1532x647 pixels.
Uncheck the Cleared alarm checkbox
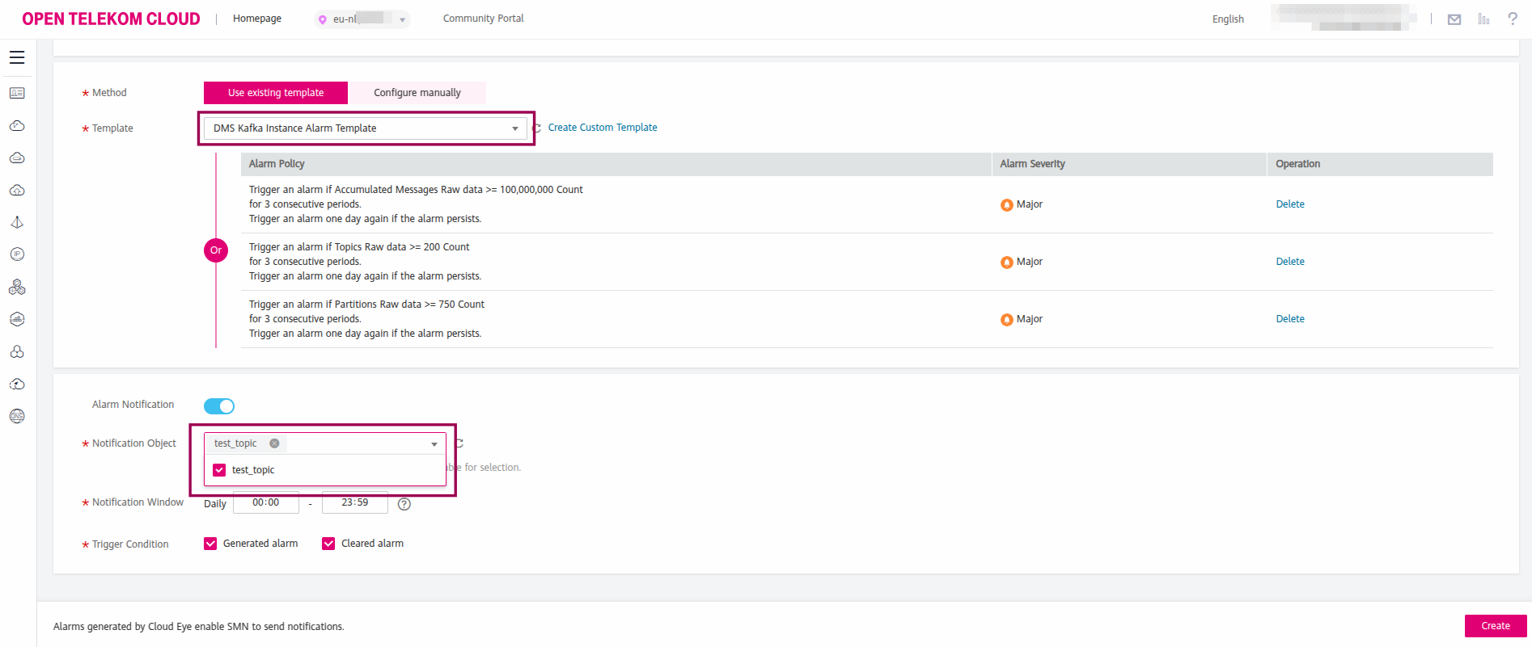328,544
